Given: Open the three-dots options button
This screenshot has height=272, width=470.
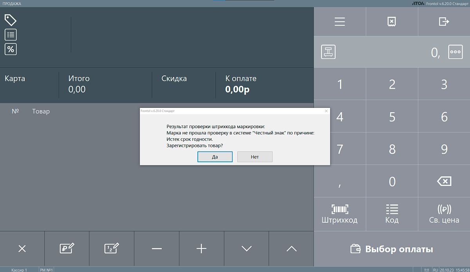Looking at the screenshot, I should pos(455,52).
